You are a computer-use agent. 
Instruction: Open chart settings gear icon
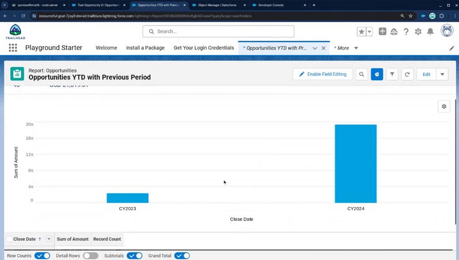point(444,107)
